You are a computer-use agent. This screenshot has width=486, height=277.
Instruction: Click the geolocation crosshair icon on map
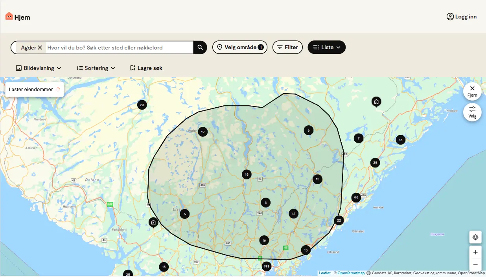[475, 237]
